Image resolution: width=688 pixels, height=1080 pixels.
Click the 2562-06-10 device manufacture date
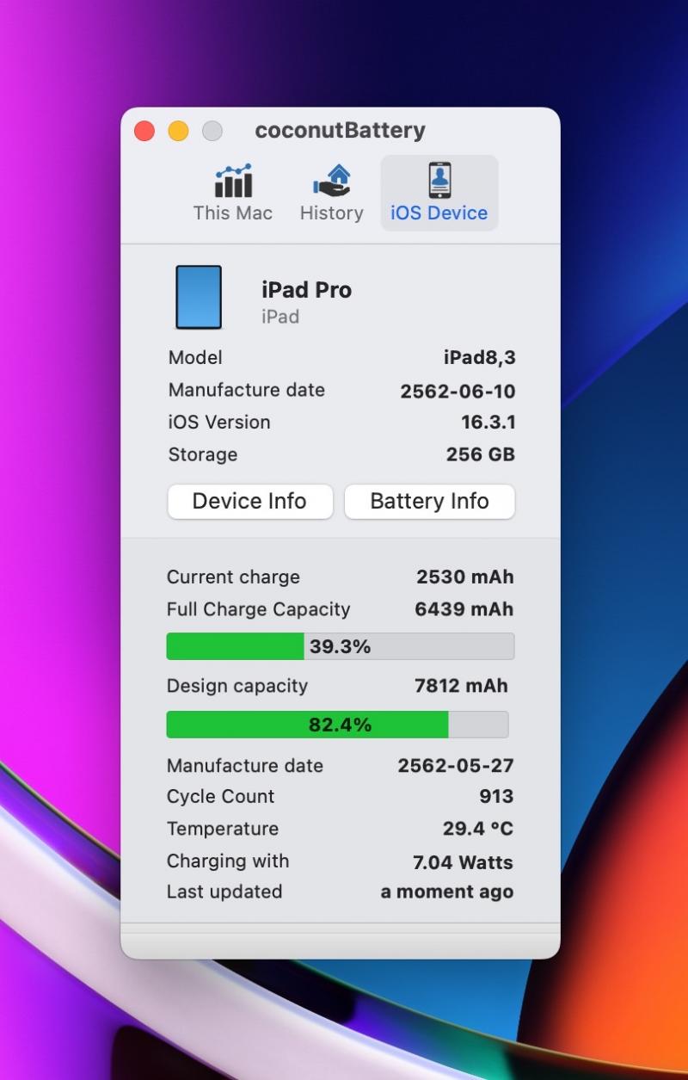458,392
